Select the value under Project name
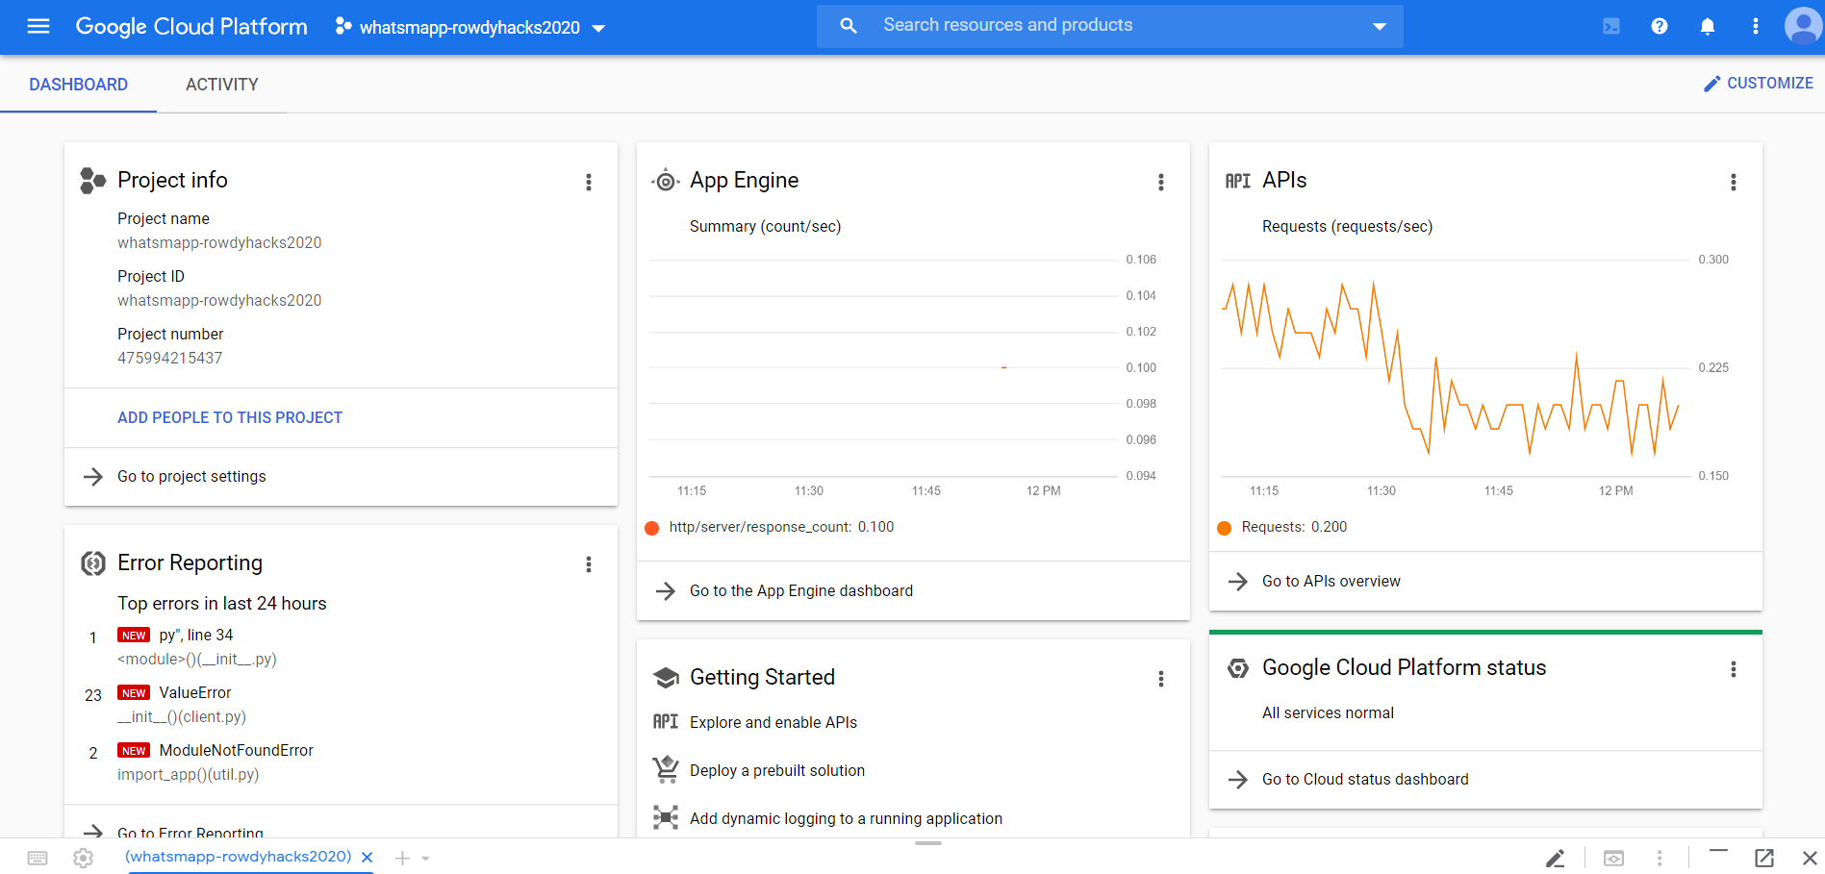 pyautogui.click(x=219, y=243)
